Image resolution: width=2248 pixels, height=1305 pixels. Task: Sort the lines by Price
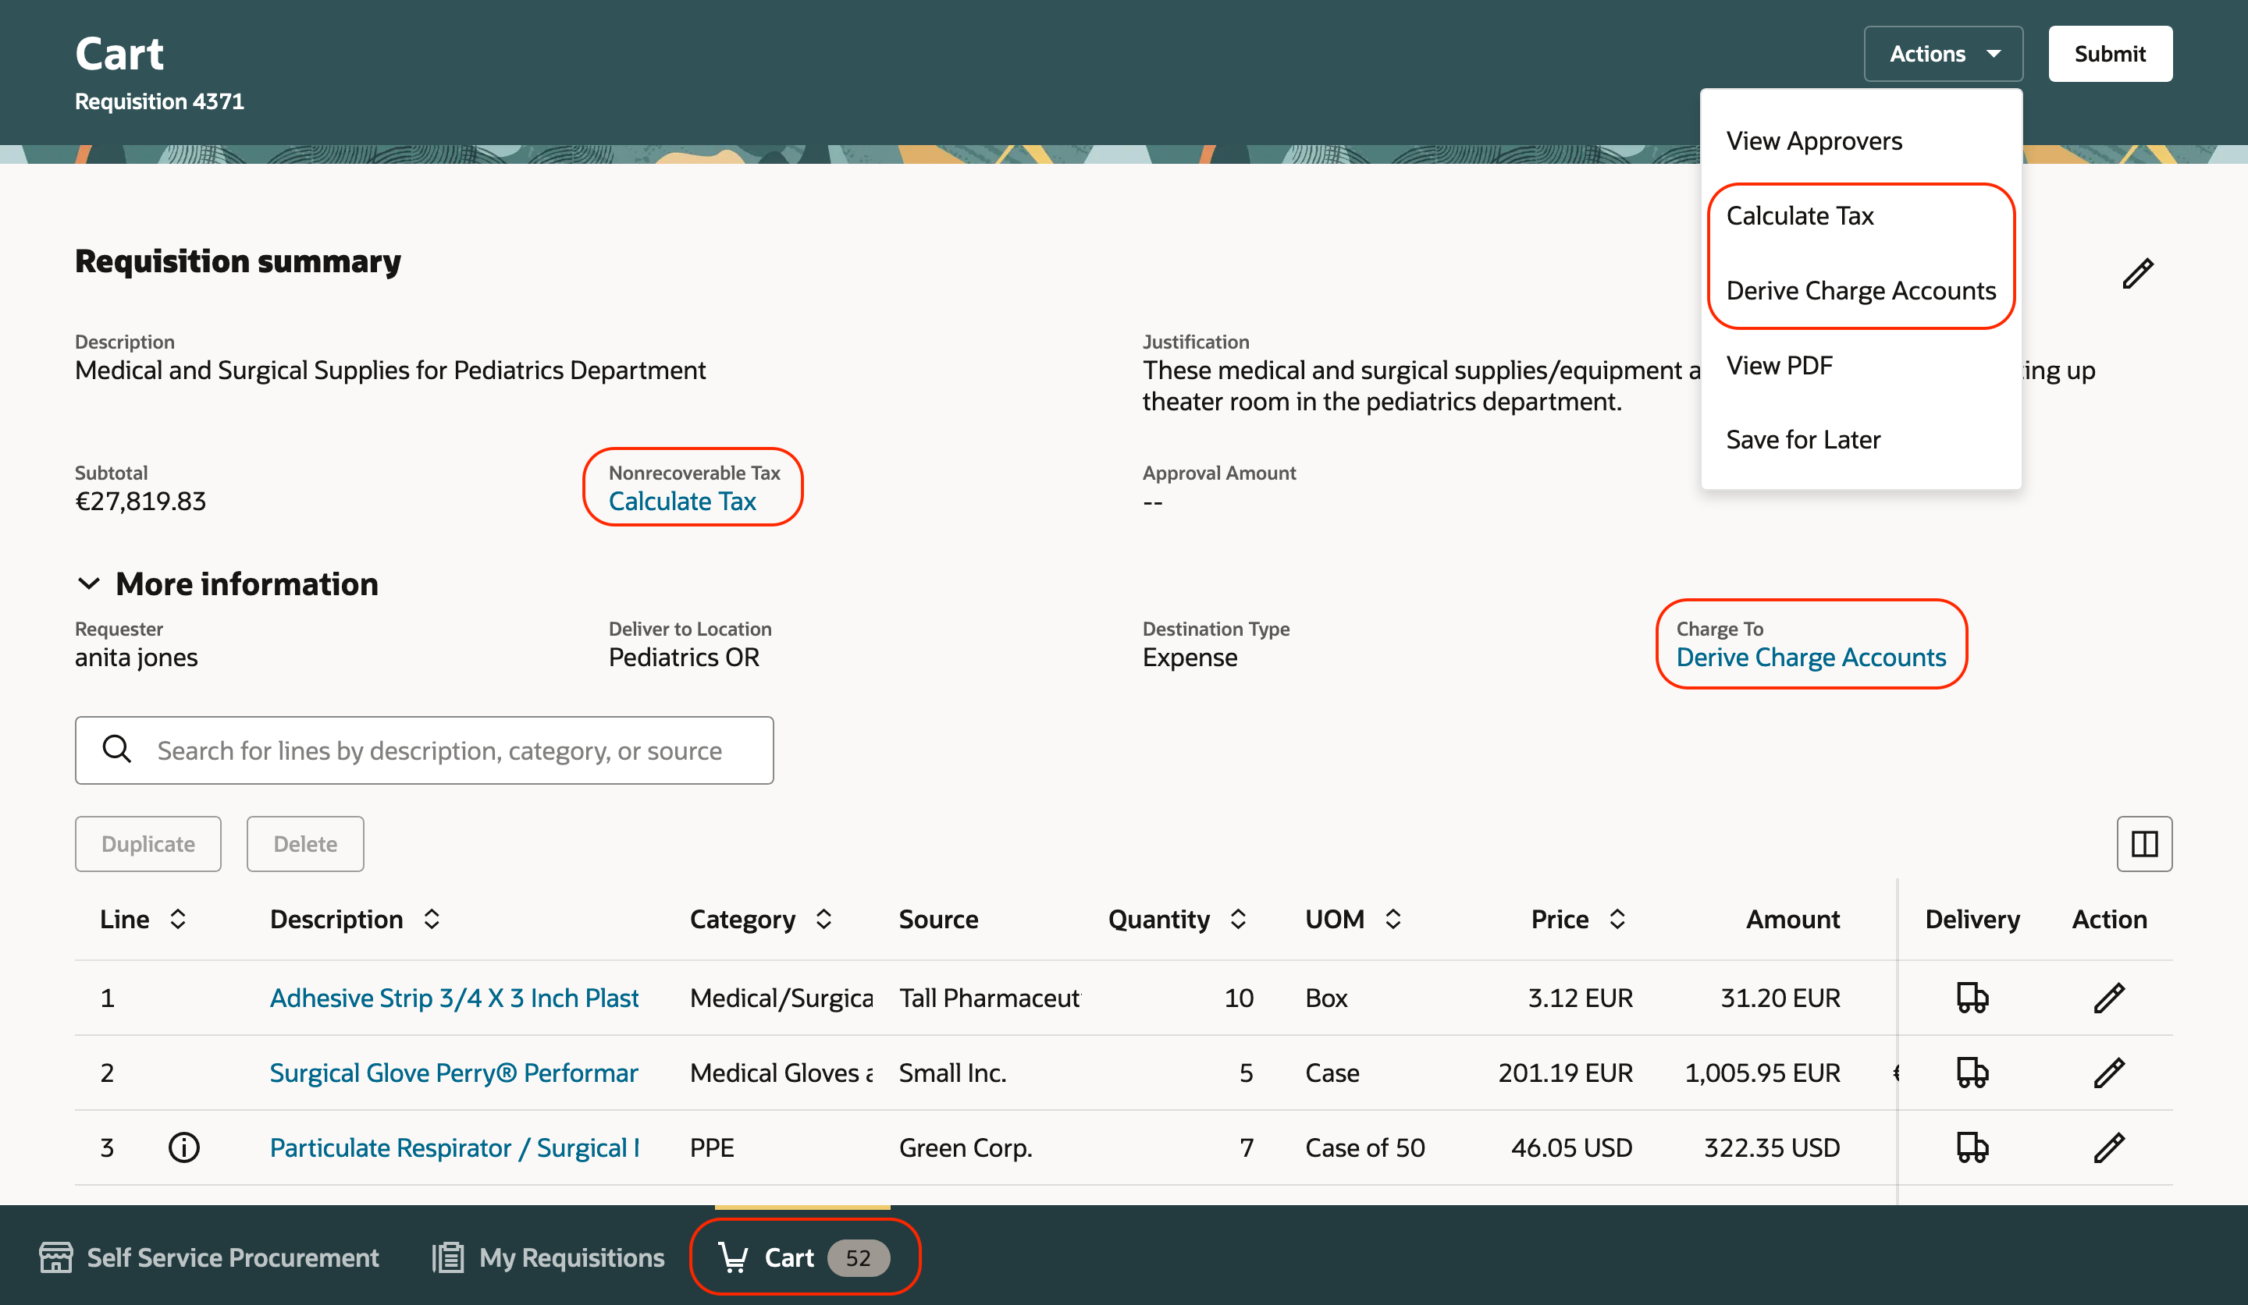1617,919
